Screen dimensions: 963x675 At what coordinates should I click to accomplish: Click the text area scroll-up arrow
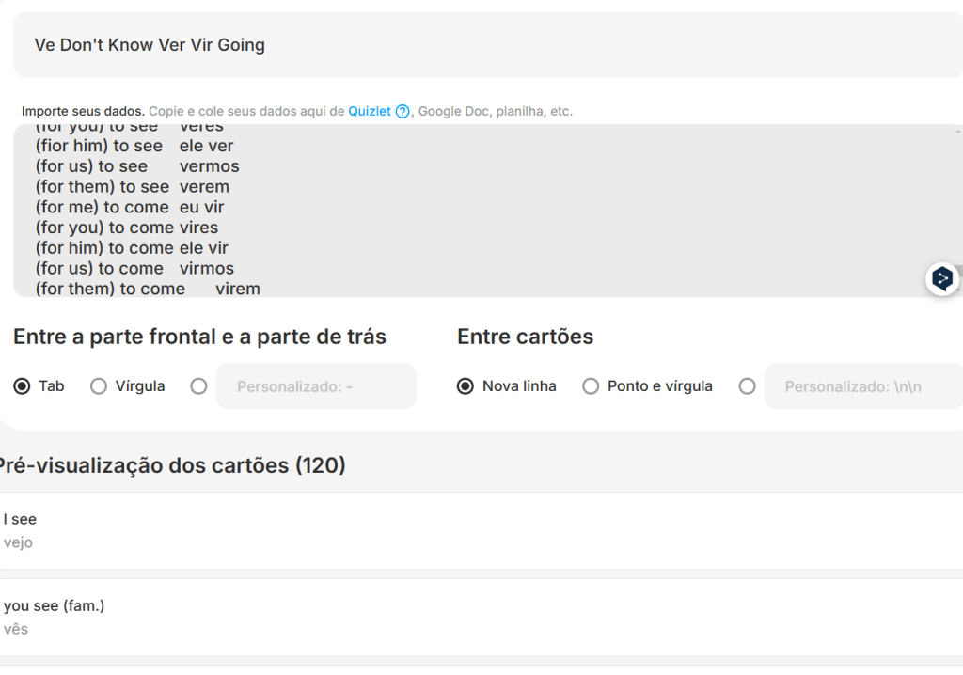pyautogui.click(x=957, y=131)
